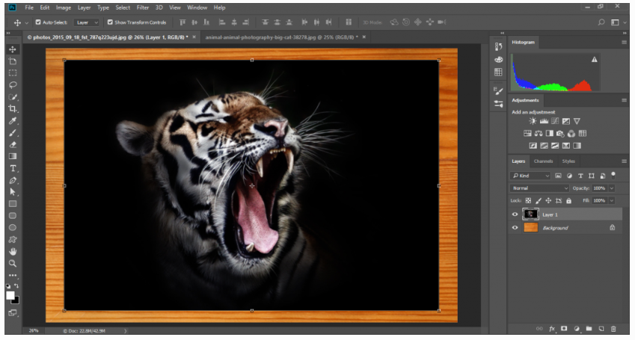This screenshot has width=635, height=340.
Task: Select the Zoom magnifier tool
Action: (13, 264)
